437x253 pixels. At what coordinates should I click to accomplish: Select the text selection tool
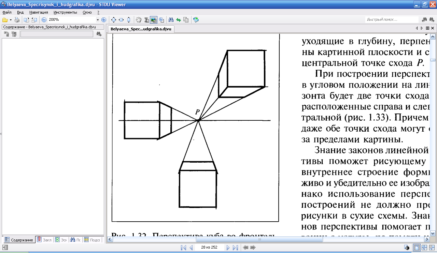(x=146, y=20)
